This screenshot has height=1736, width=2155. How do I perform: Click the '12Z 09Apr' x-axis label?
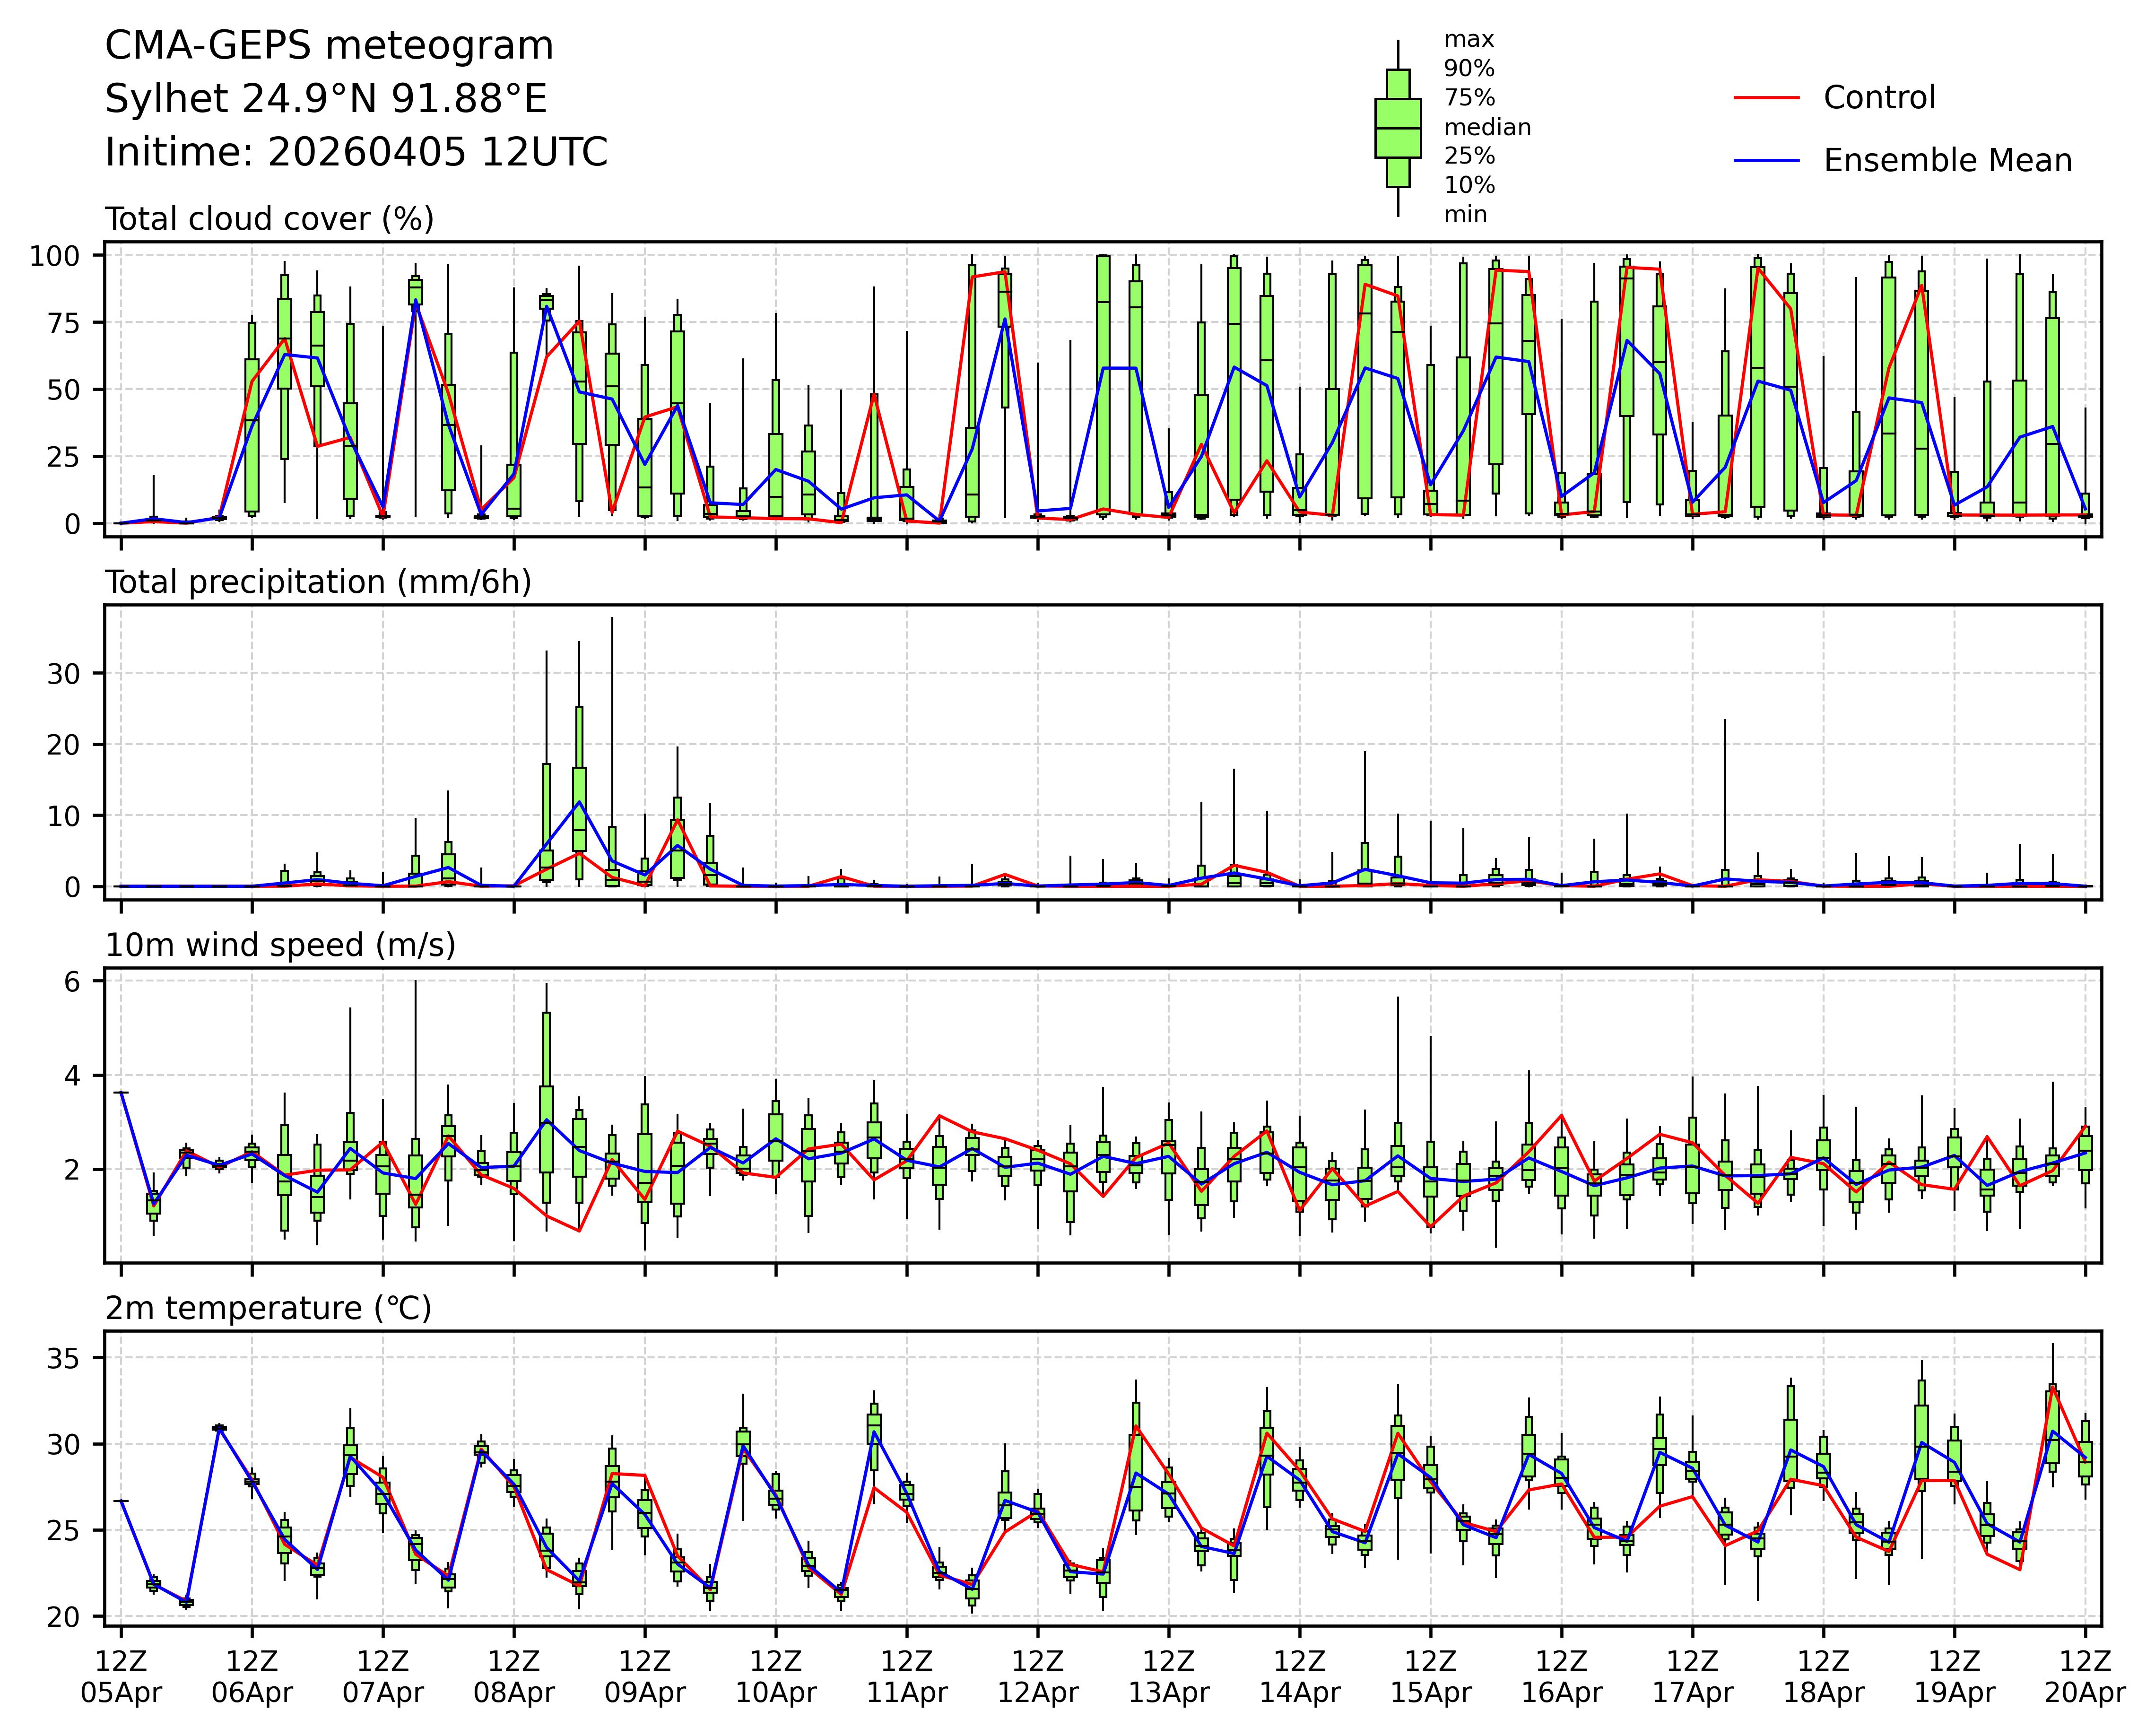pyautogui.click(x=645, y=1677)
